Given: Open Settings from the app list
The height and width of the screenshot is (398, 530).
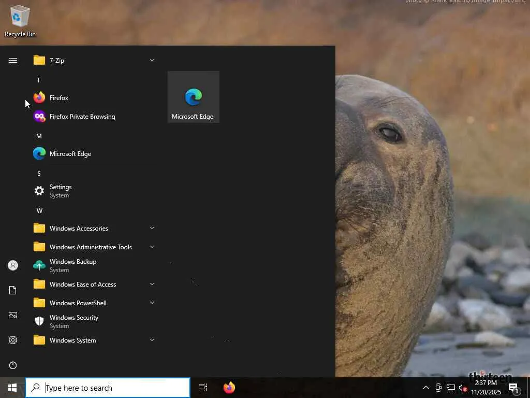Looking at the screenshot, I should (x=95, y=191).
